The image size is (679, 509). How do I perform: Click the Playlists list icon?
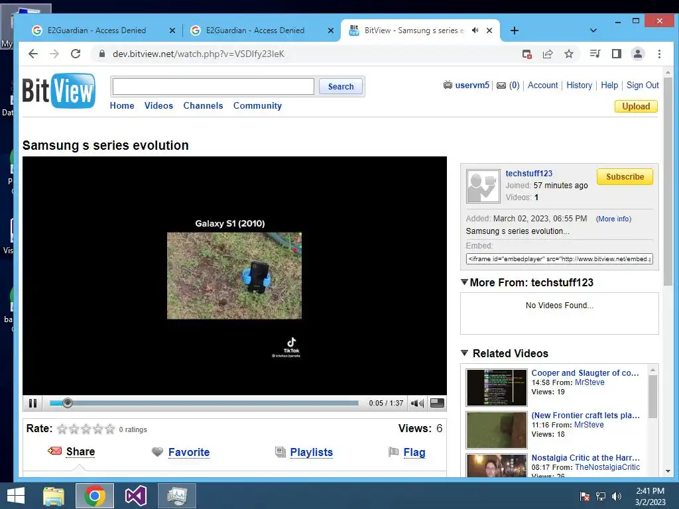[280, 452]
